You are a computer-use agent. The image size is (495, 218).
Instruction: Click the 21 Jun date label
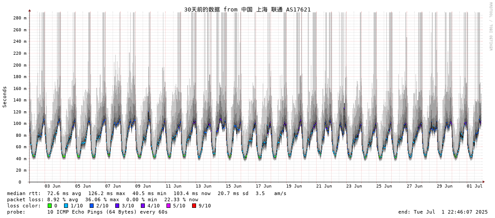324,186
